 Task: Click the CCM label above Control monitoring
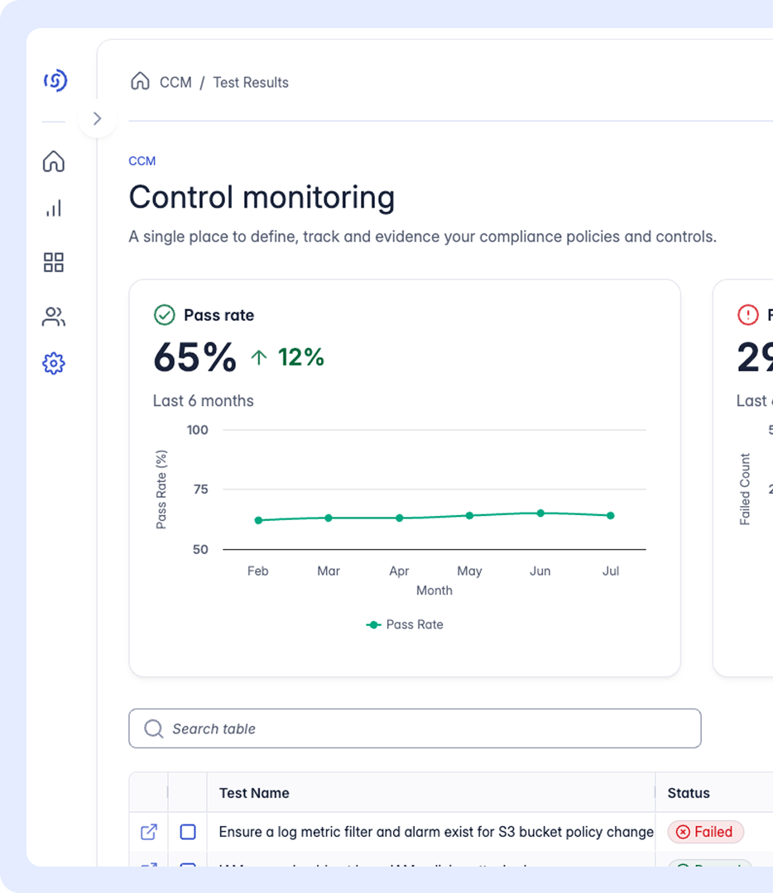pyautogui.click(x=142, y=160)
